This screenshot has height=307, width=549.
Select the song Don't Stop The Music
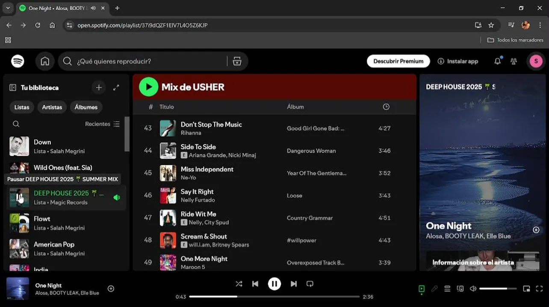tap(211, 125)
